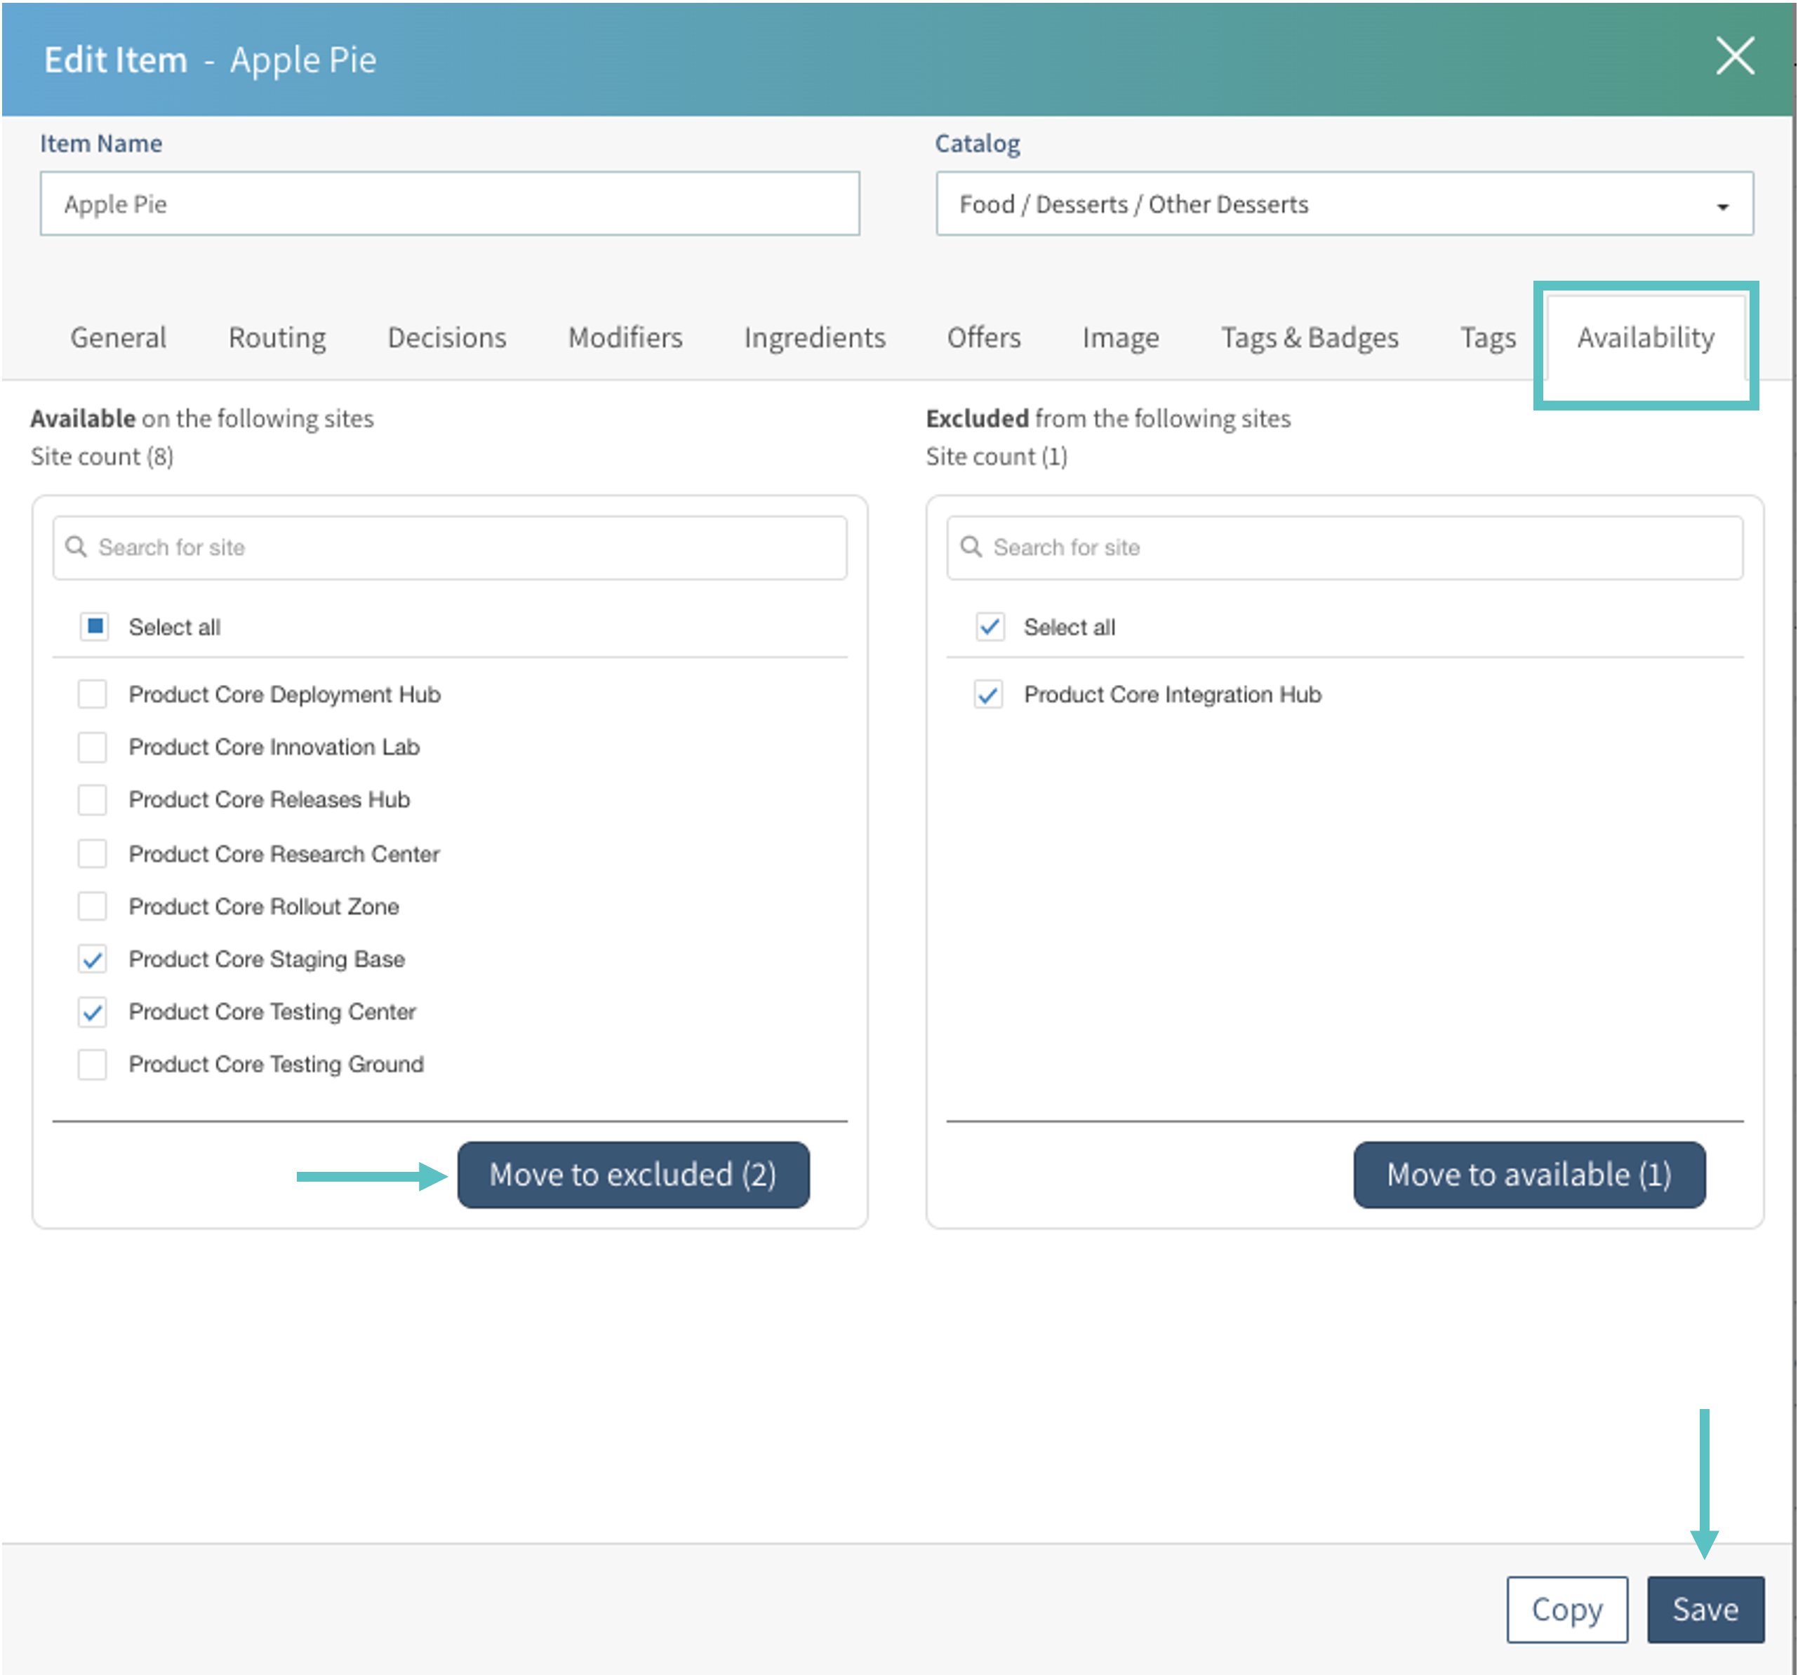
Task: Uncheck Product Core Integration Hub
Action: (987, 695)
